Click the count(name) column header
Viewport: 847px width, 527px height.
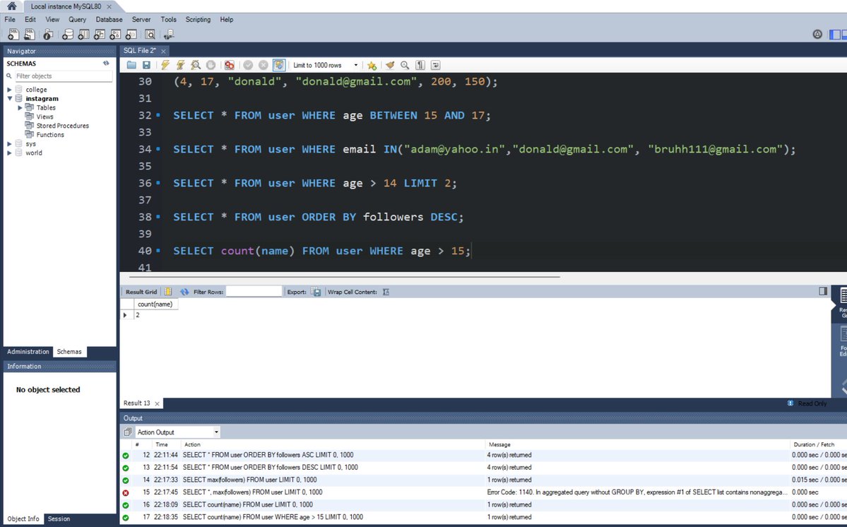click(155, 304)
